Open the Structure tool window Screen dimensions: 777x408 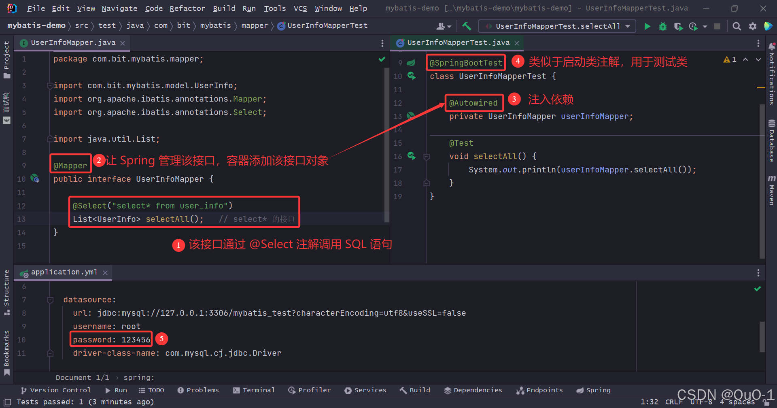(x=6, y=292)
